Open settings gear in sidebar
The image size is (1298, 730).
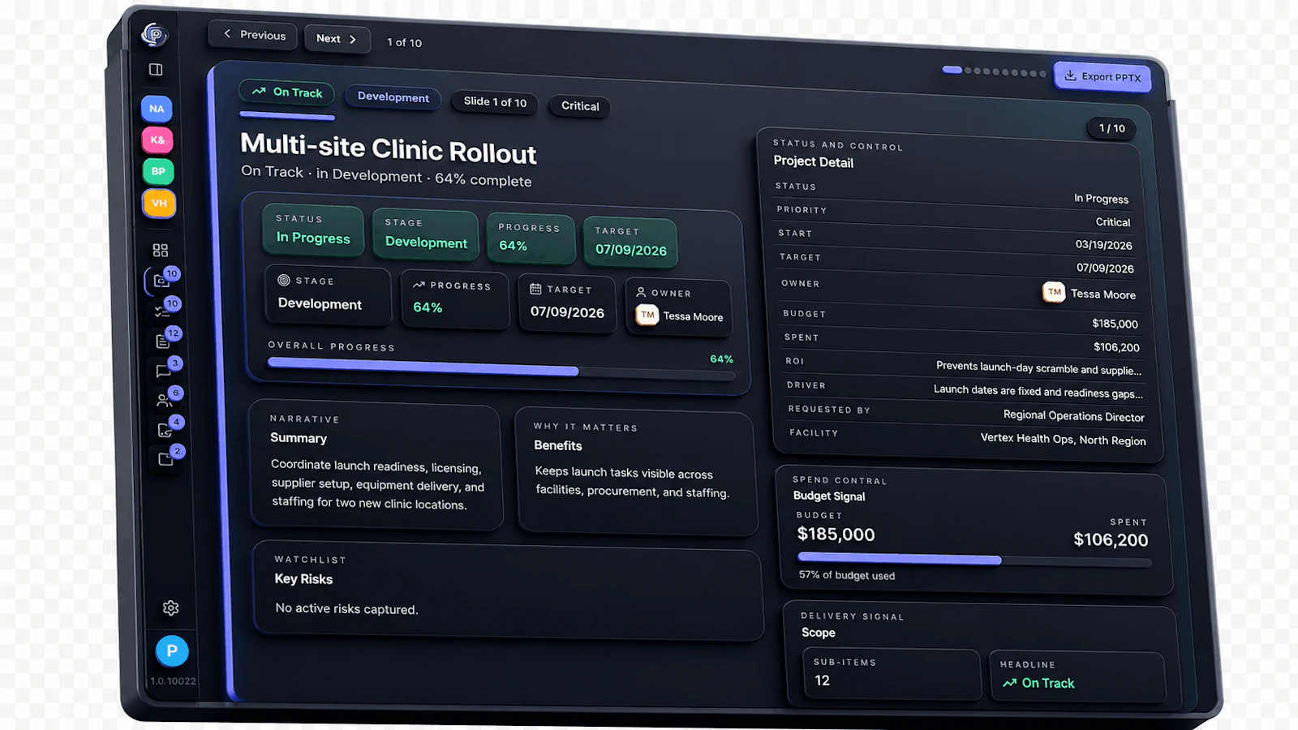click(x=170, y=608)
